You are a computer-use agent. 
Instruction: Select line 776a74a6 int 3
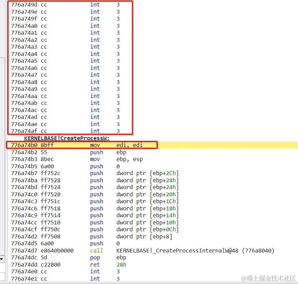pos(65,68)
